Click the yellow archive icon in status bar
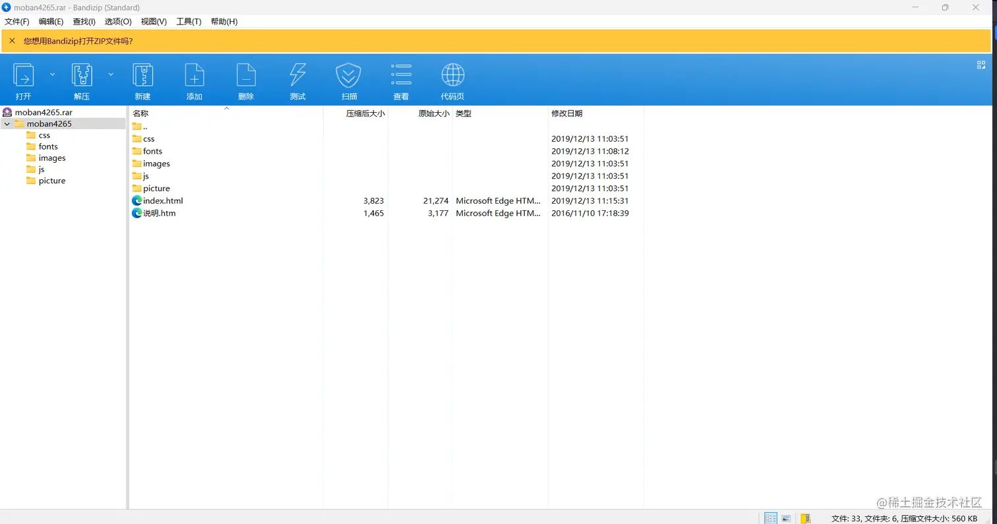Image resolution: width=997 pixels, height=524 pixels. [x=805, y=519]
